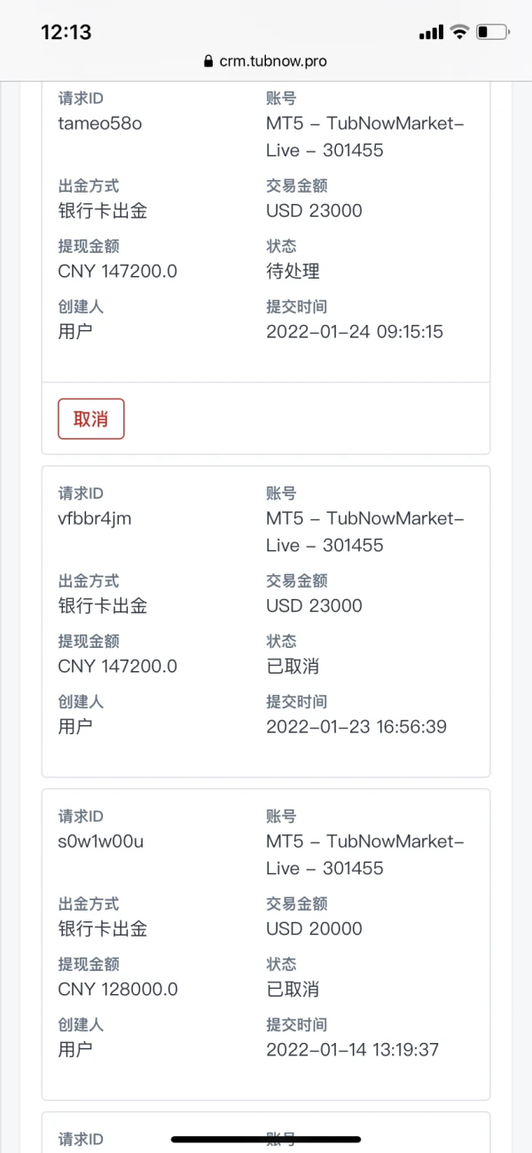The height and width of the screenshot is (1153, 532).
Task: Tap the 12:13 clock in status bar
Action: click(x=66, y=32)
